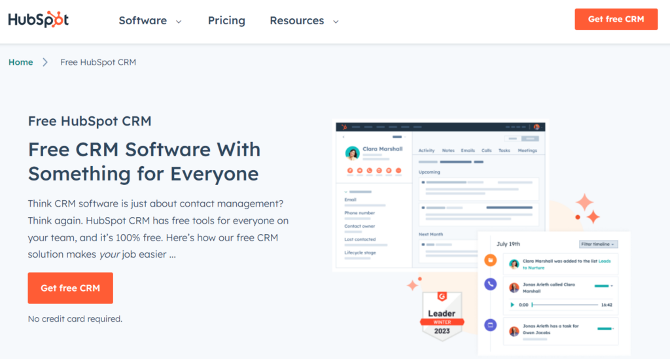Follow the Home breadcrumb link
670x359 pixels.
20,62
